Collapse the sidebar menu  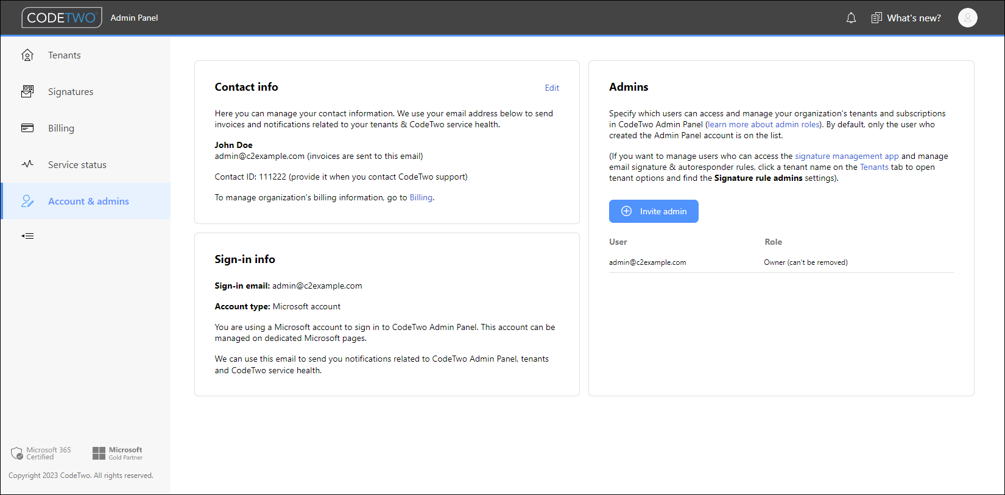pyautogui.click(x=27, y=236)
